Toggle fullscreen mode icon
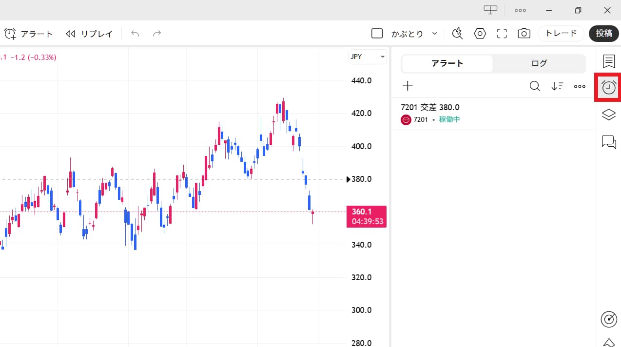 click(x=502, y=34)
